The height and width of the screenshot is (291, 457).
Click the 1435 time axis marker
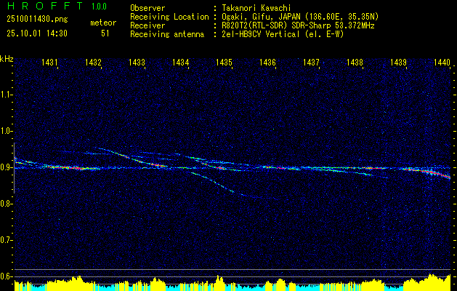click(x=224, y=62)
